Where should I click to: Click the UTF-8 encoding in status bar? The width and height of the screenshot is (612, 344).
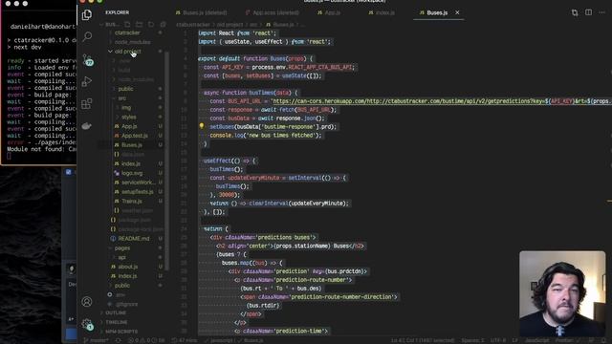click(497, 340)
